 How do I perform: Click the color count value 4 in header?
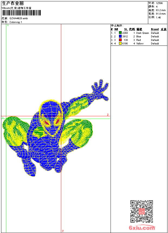tap(157, 7)
